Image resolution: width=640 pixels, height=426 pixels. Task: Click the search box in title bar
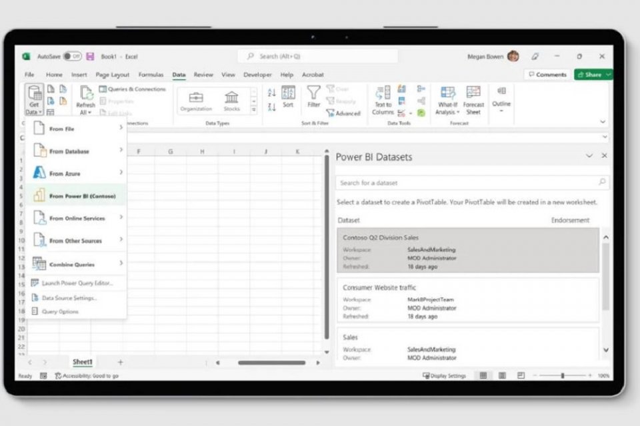(x=317, y=57)
